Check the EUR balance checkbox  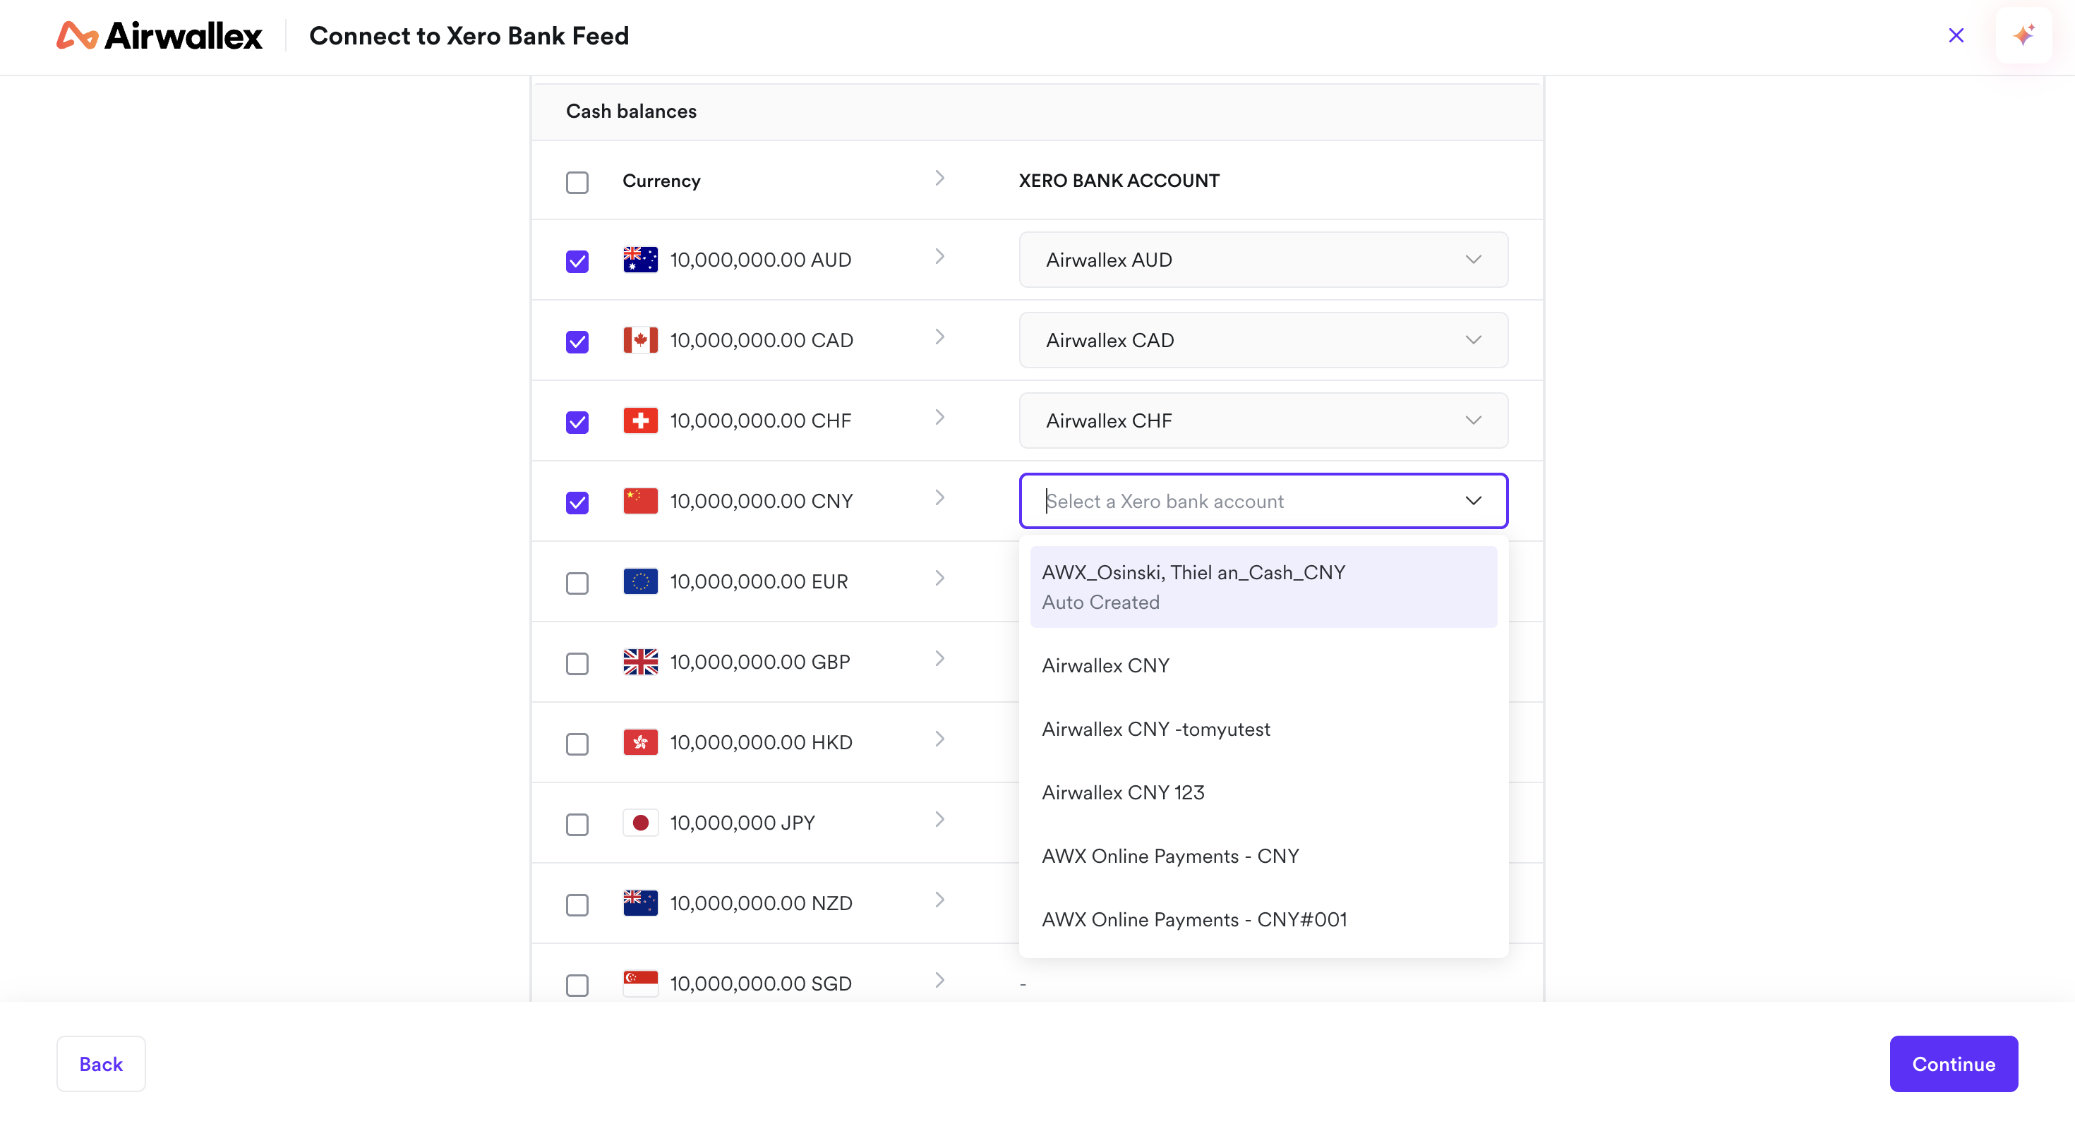(577, 583)
